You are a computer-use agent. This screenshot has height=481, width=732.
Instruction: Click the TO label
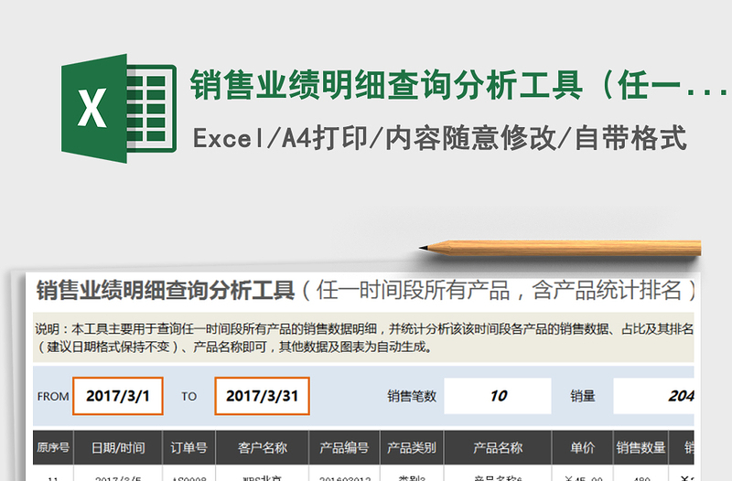tap(188, 397)
